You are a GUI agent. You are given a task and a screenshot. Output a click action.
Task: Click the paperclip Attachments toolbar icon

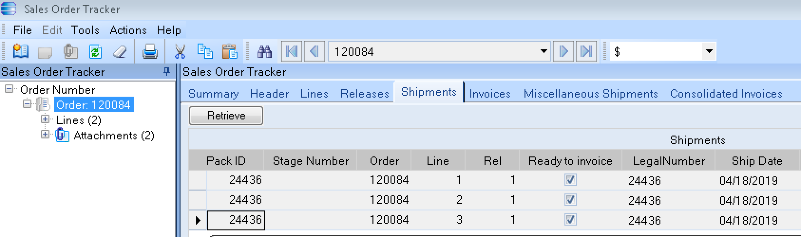point(70,51)
